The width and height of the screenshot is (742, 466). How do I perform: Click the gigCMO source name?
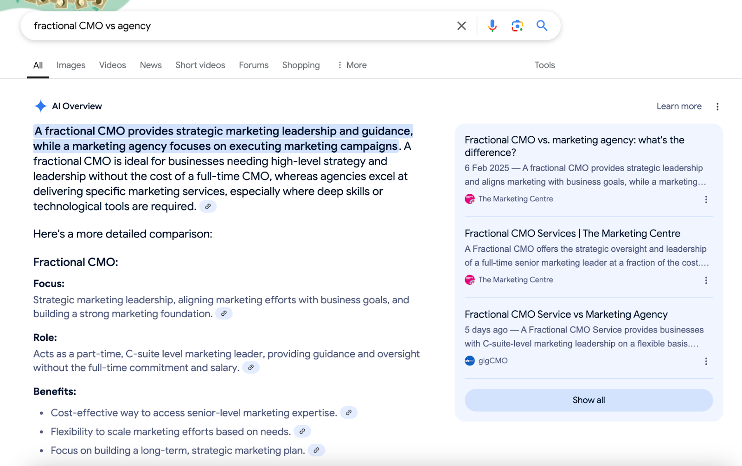(x=493, y=361)
